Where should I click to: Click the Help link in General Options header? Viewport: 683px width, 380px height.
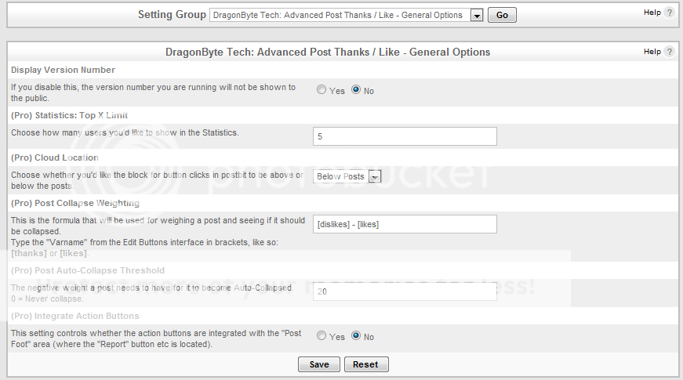pyautogui.click(x=652, y=52)
